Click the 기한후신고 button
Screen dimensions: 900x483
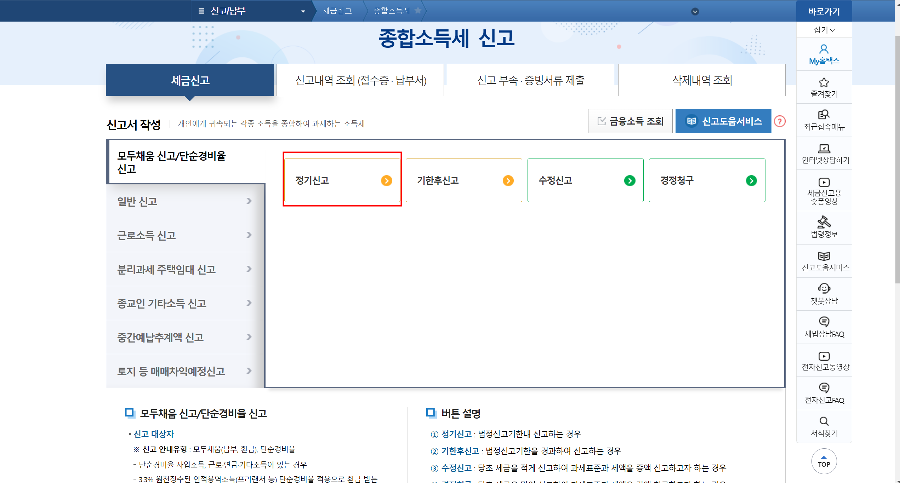pos(464,180)
